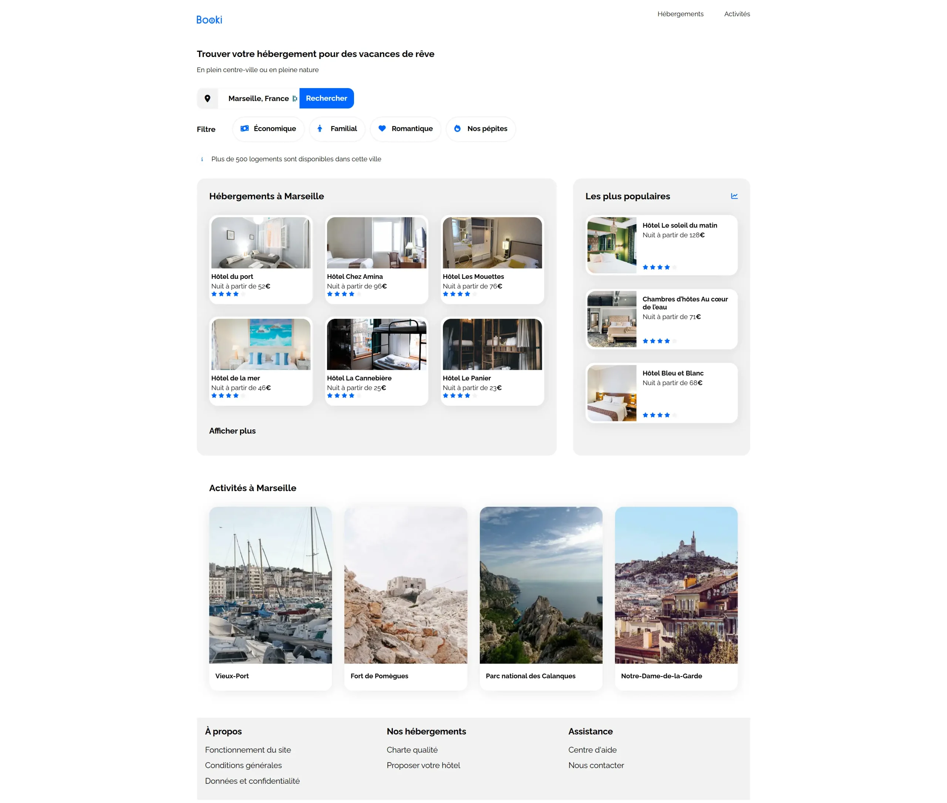Toggle the Romantique filter chip
Screen dimensions: 947x803
(405, 129)
